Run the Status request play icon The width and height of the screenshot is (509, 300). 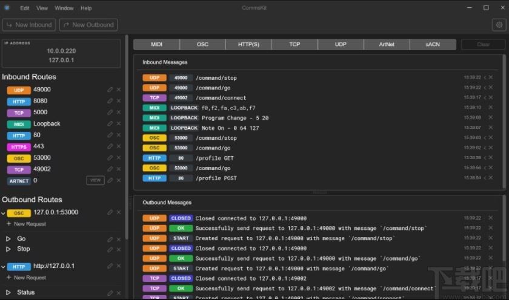[8, 292]
